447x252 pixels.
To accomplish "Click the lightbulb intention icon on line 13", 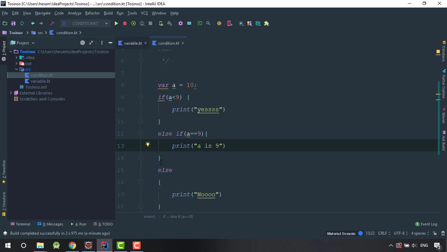I will tap(148, 144).
